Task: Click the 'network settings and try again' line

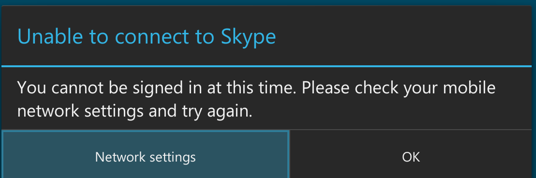Action: (x=134, y=111)
